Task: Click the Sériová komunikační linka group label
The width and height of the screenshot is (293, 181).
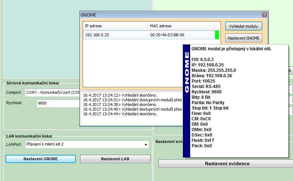Action: pos(33,83)
